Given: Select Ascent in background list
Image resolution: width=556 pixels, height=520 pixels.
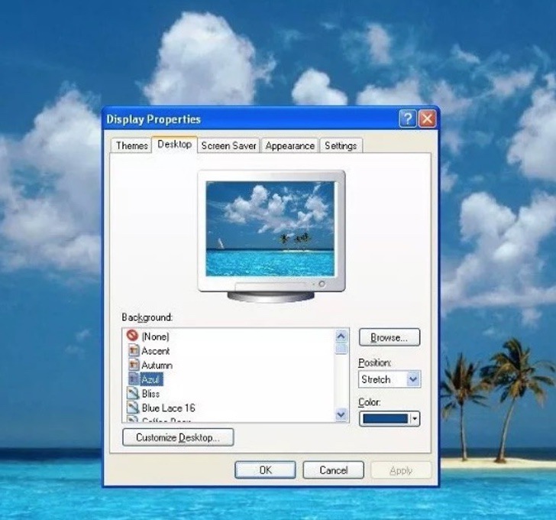Looking at the screenshot, I should pos(155,351).
